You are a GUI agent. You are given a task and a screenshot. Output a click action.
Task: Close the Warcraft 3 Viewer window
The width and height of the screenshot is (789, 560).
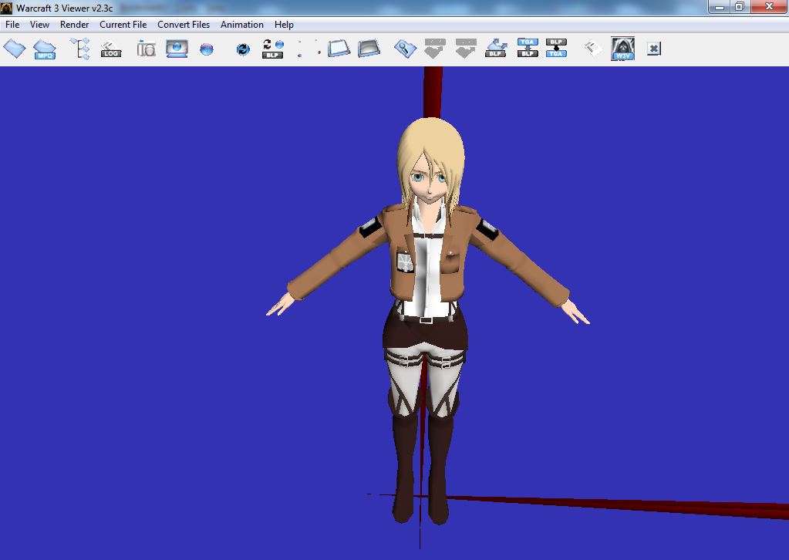769,7
